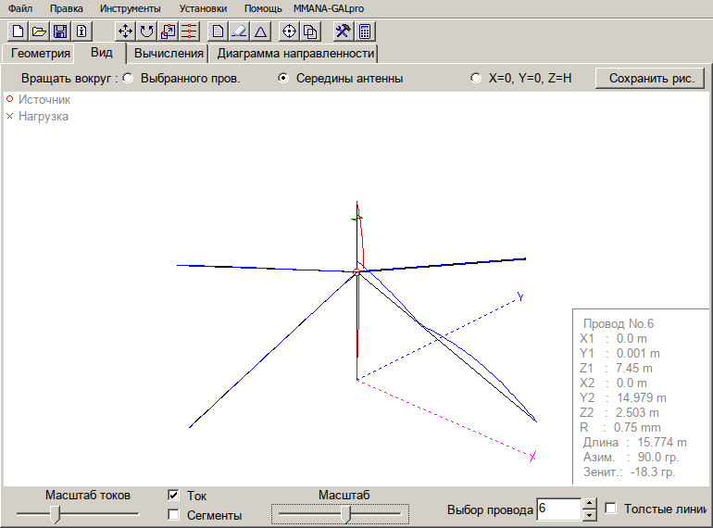Enable the Сегменты checkbox
The image size is (713, 528).
pos(173,515)
